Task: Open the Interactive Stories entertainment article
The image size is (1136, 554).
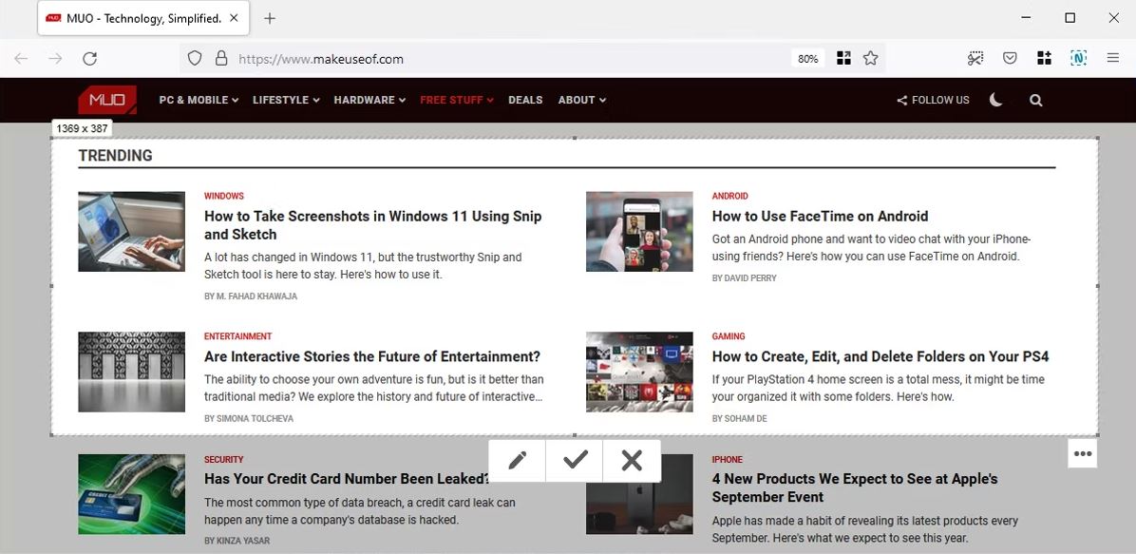Action: click(372, 356)
